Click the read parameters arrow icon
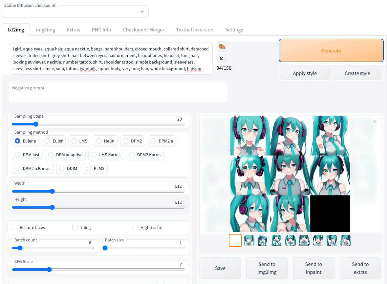This screenshot has width=387, height=284. pos(222,58)
